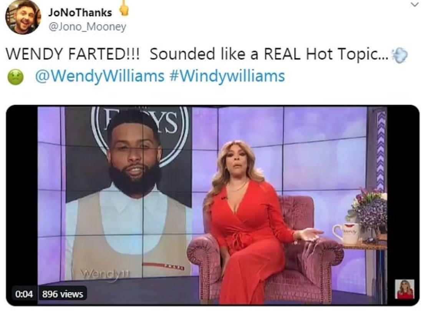Click the JoNoThanks display name
424x315 pixels.
80,12
